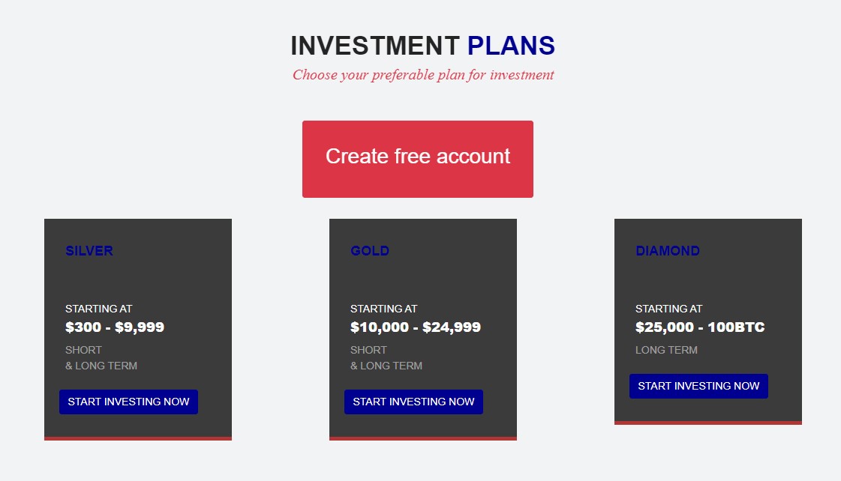Click Silver card's SHORT & LONG TERM text

point(101,358)
